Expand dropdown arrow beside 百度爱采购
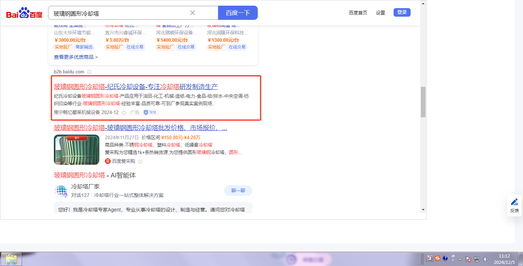The image size is (523, 266). coord(140,162)
